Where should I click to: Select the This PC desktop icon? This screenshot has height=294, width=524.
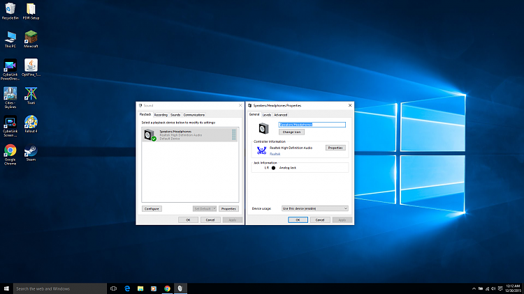pyautogui.click(x=10, y=39)
